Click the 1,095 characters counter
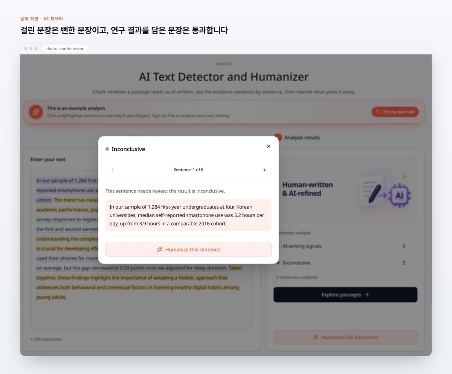452x374 pixels. (x=46, y=339)
